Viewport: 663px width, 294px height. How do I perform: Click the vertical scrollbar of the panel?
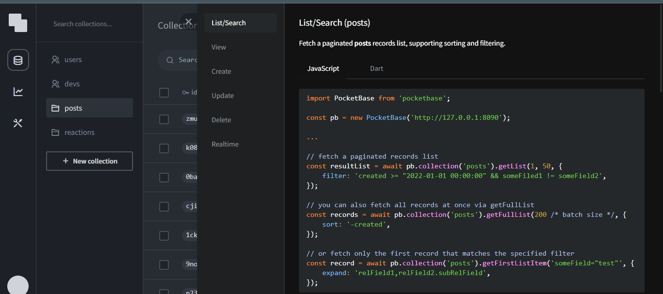[661, 49]
